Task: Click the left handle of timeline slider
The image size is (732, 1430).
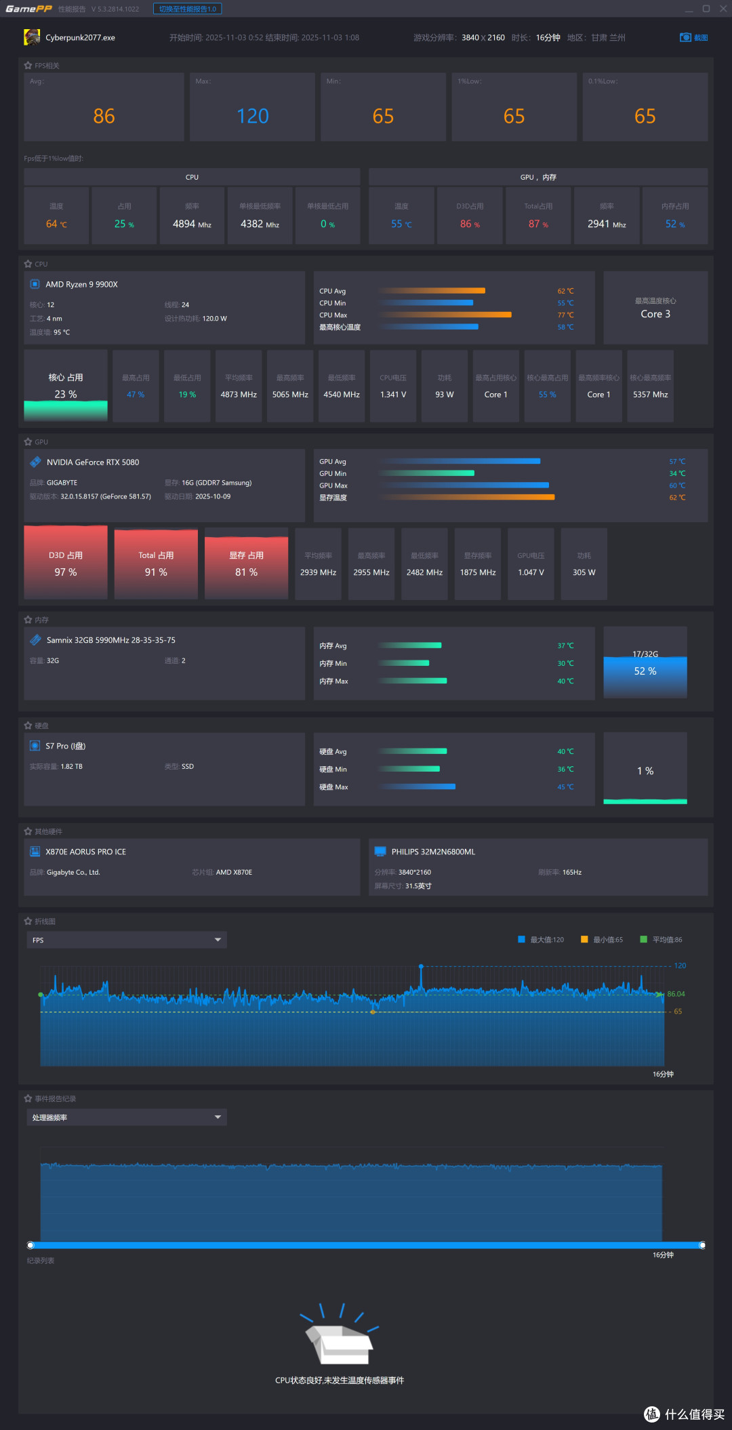Action: pyautogui.click(x=30, y=1245)
